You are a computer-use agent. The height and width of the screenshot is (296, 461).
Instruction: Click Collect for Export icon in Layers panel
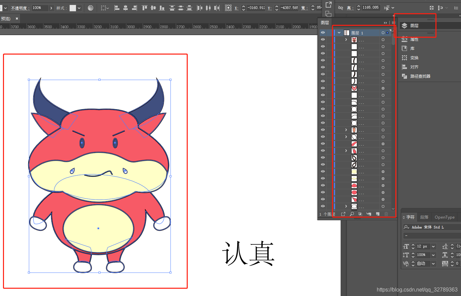[x=343, y=214]
